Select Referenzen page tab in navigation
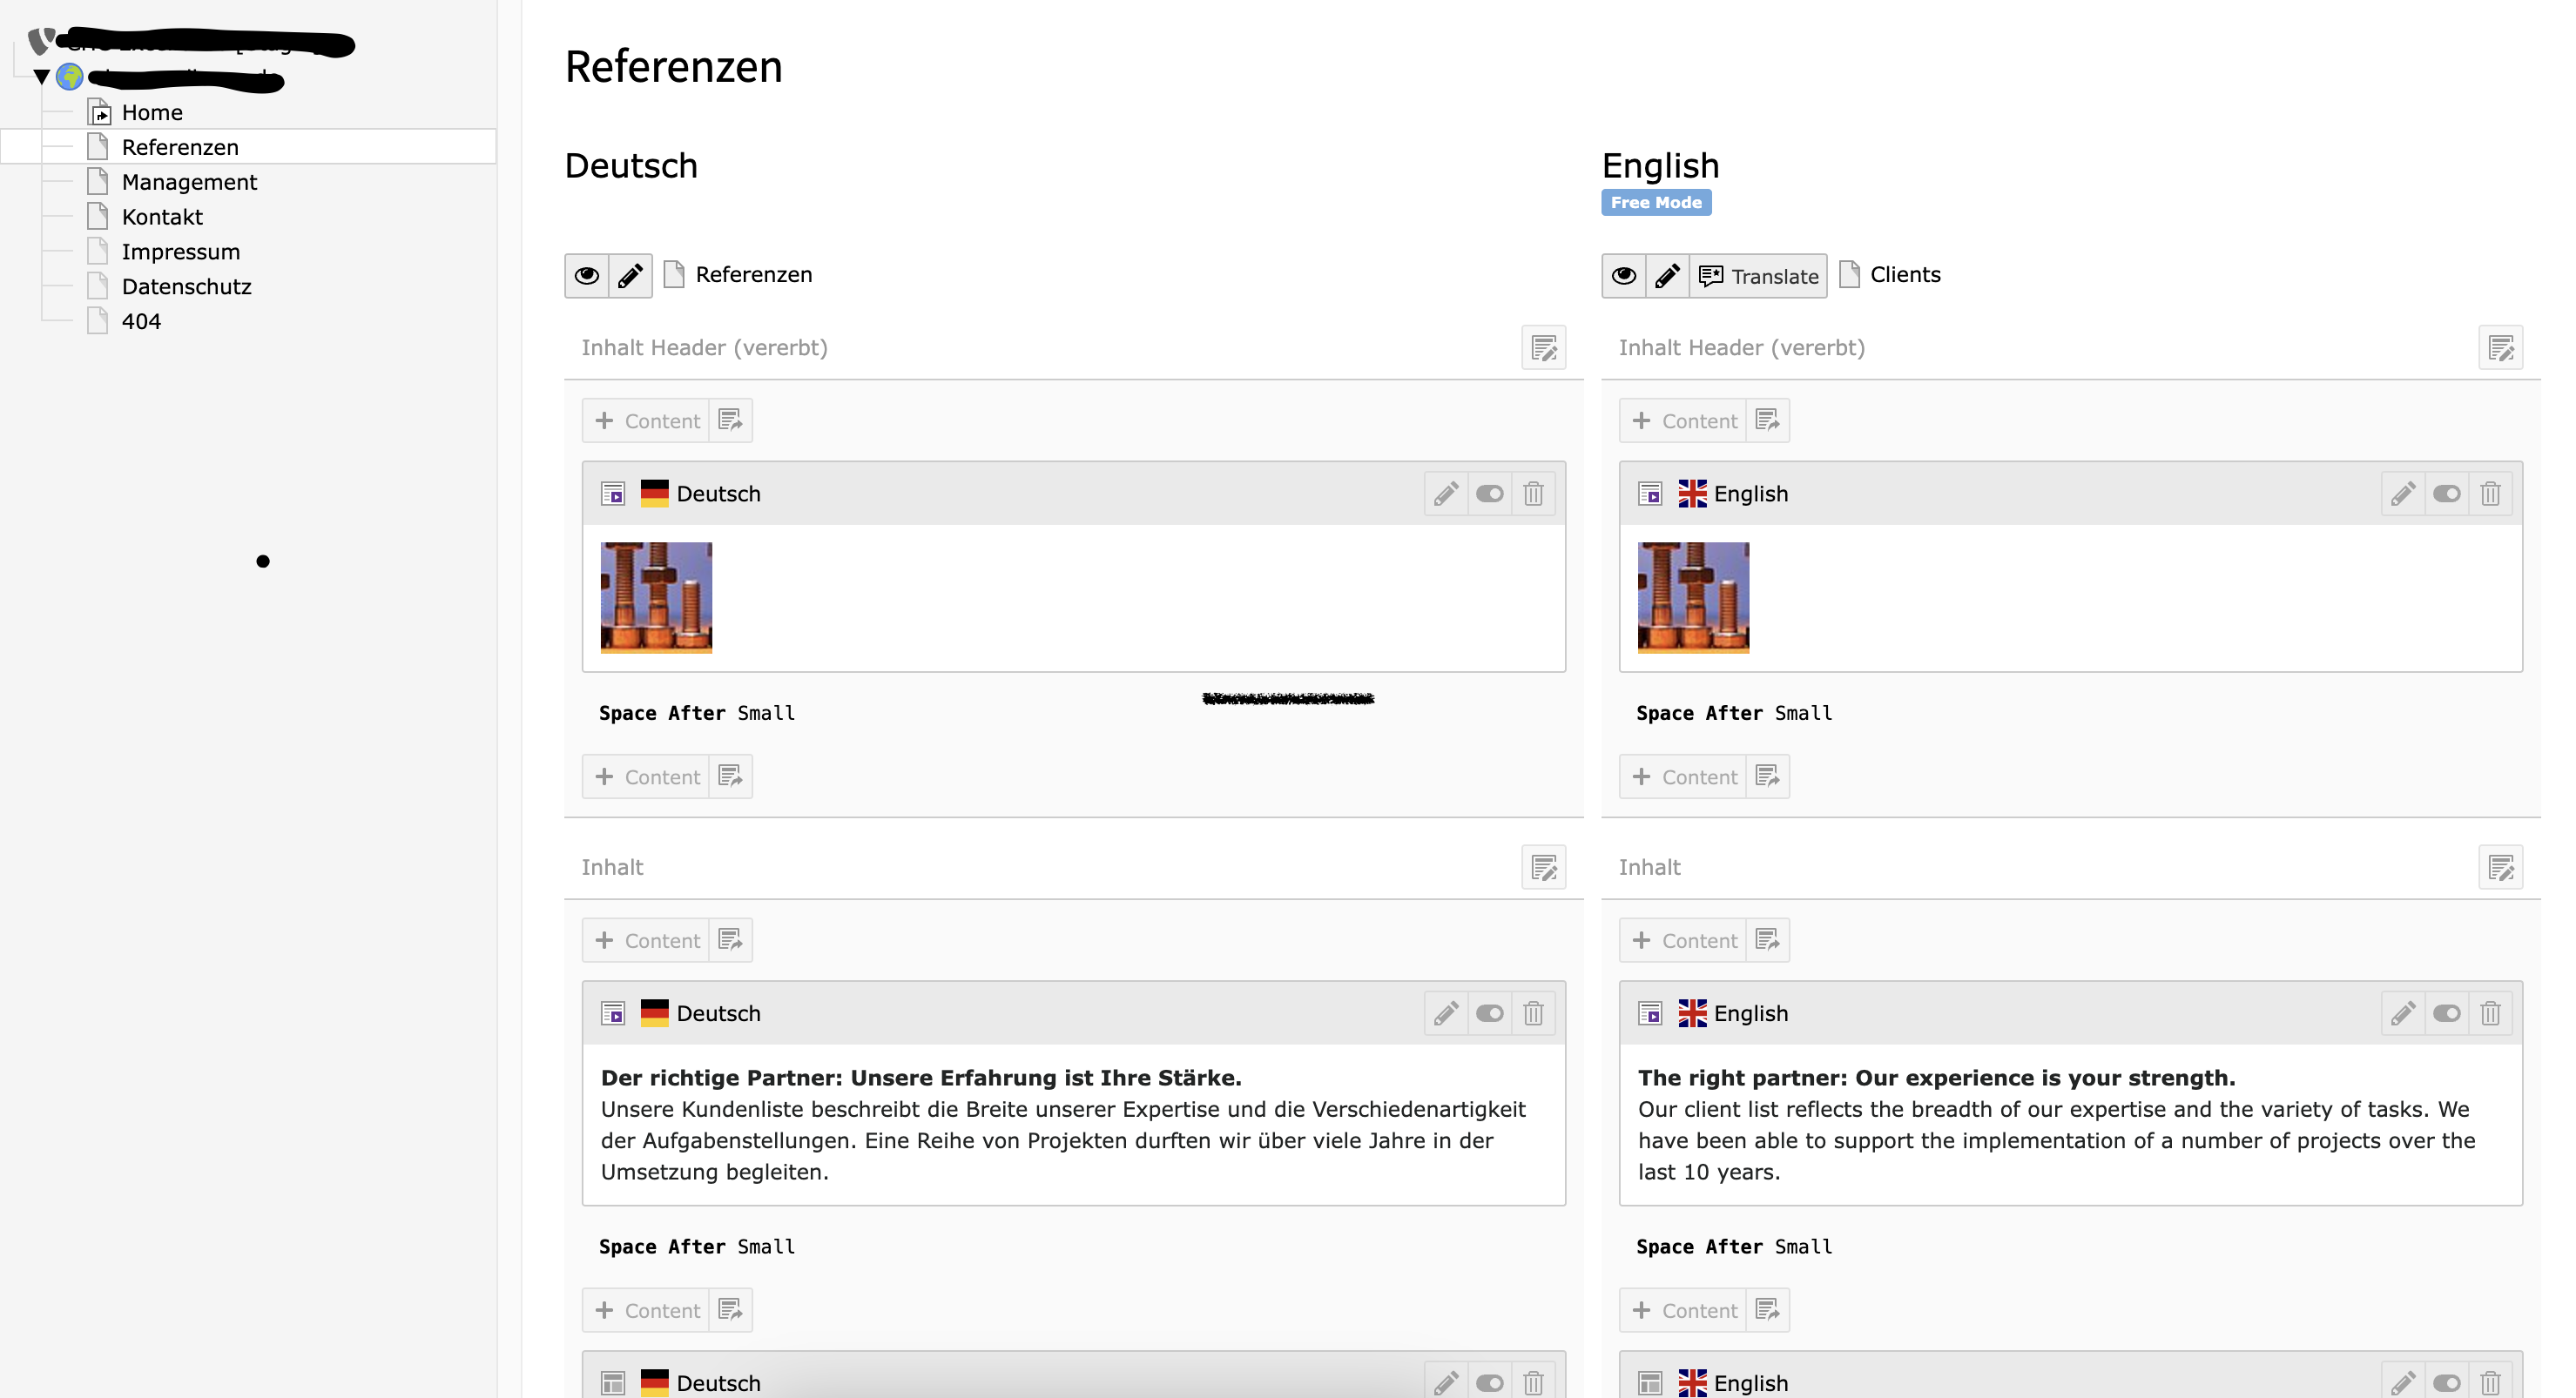This screenshot has height=1398, width=2576. click(x=181, y=146)
